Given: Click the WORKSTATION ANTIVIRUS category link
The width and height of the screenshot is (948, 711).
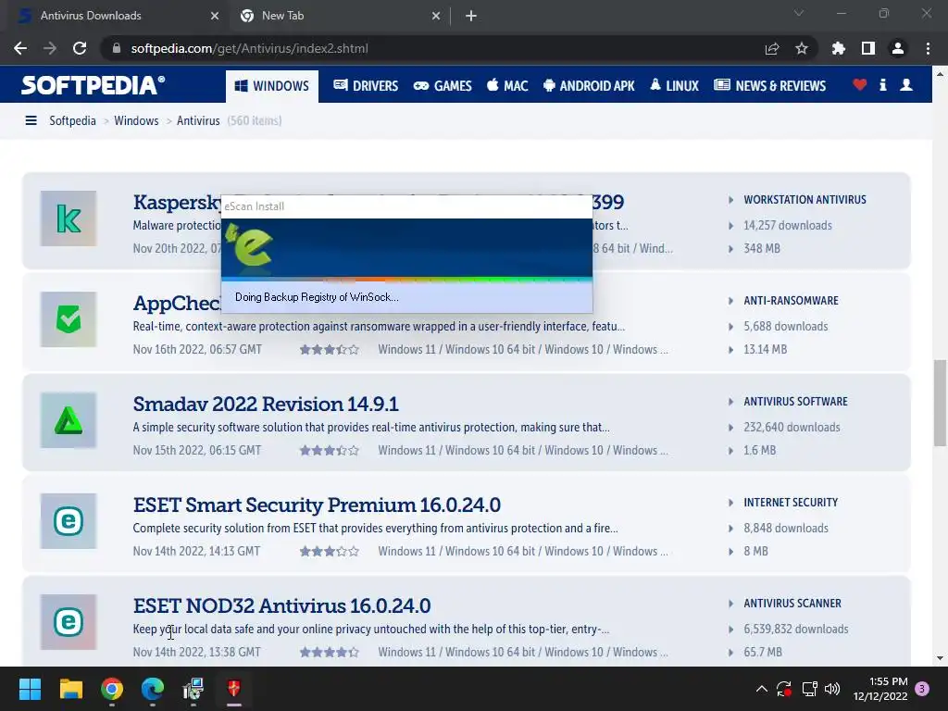Looking at the screenshot, I should [x=805, y=200].
